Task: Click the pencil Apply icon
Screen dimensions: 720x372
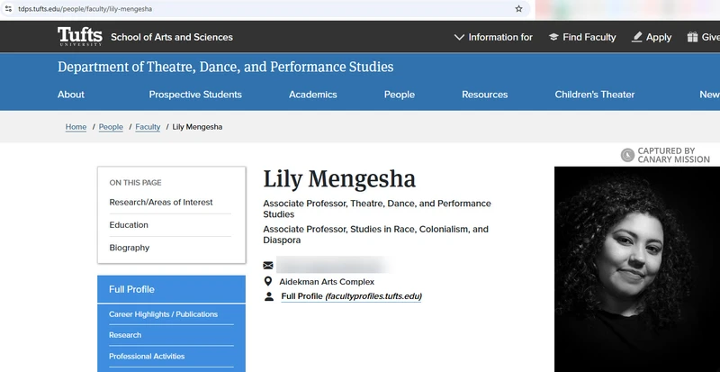Action: pos(637,37)
